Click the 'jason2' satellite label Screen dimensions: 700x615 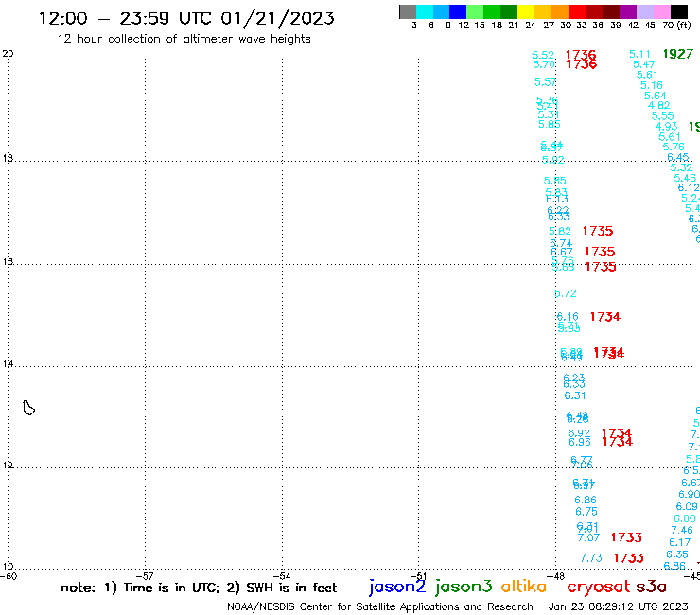tap(397, 587)
